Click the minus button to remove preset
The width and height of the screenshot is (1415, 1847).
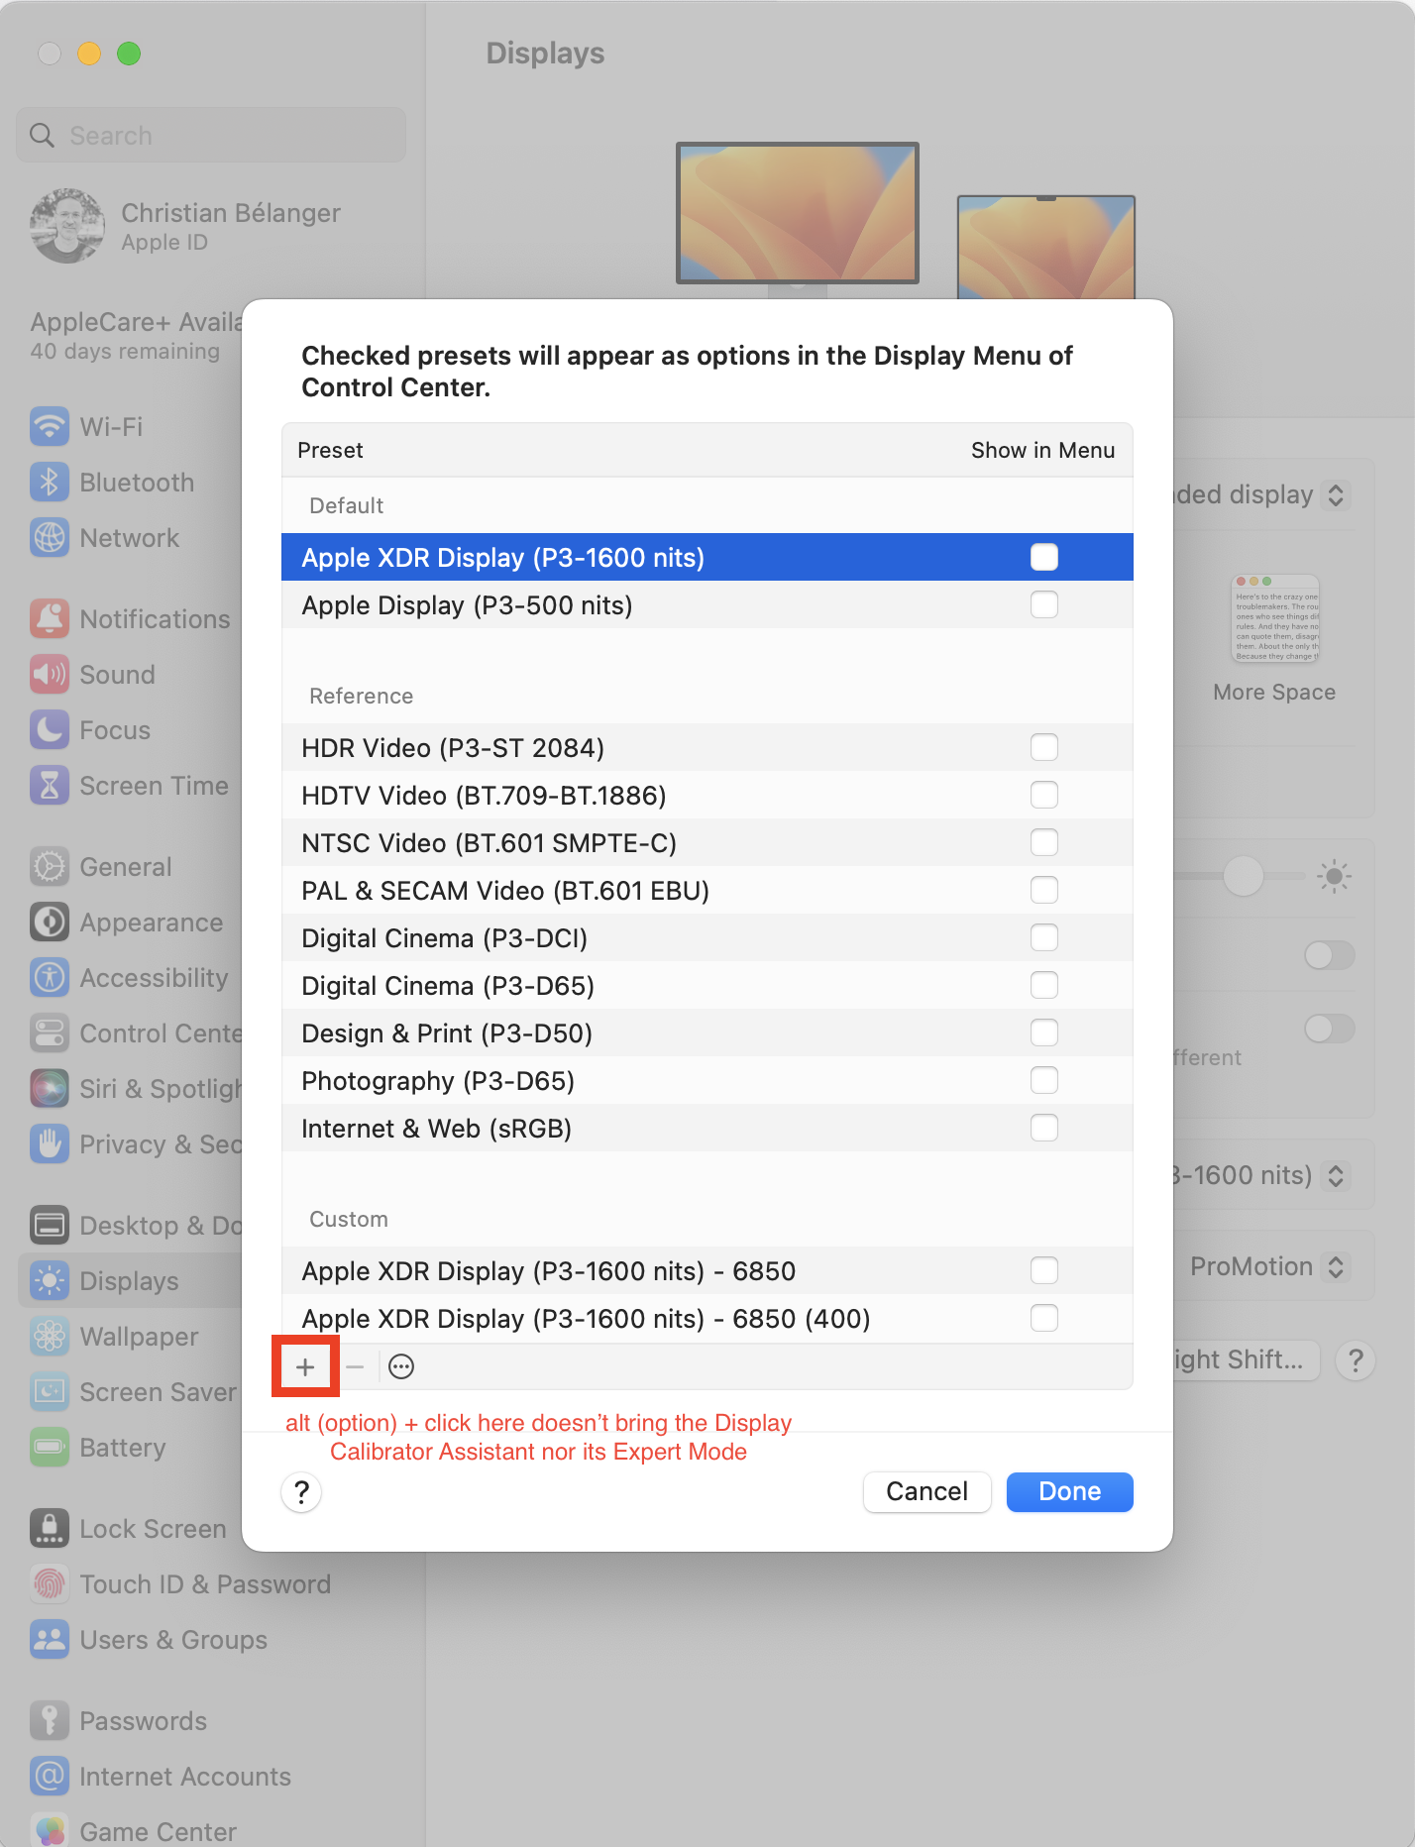tap(355, 1367)
